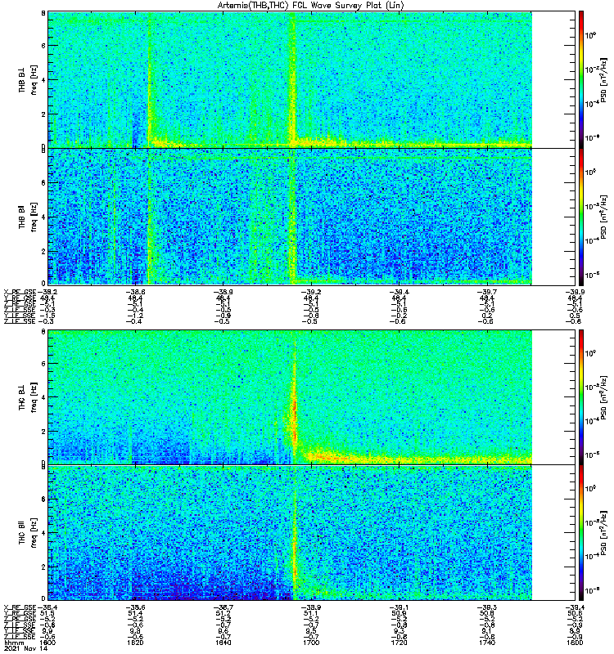This screenshot has height=654, width=614.
Task: Click the PSD [nT²/Hz] label of the THC B∥ color bar
Action: pyautogui.click(x=604, y=533)
